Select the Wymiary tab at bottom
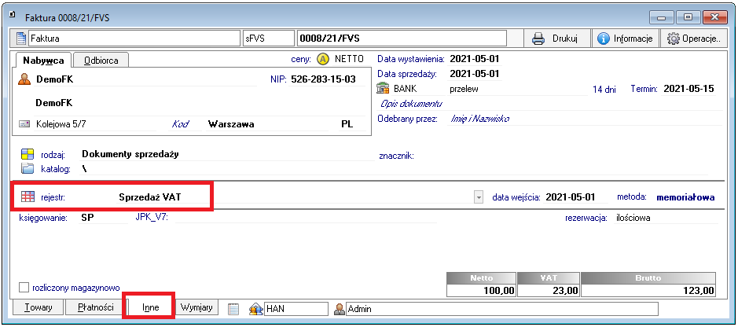 pos(196,308)
